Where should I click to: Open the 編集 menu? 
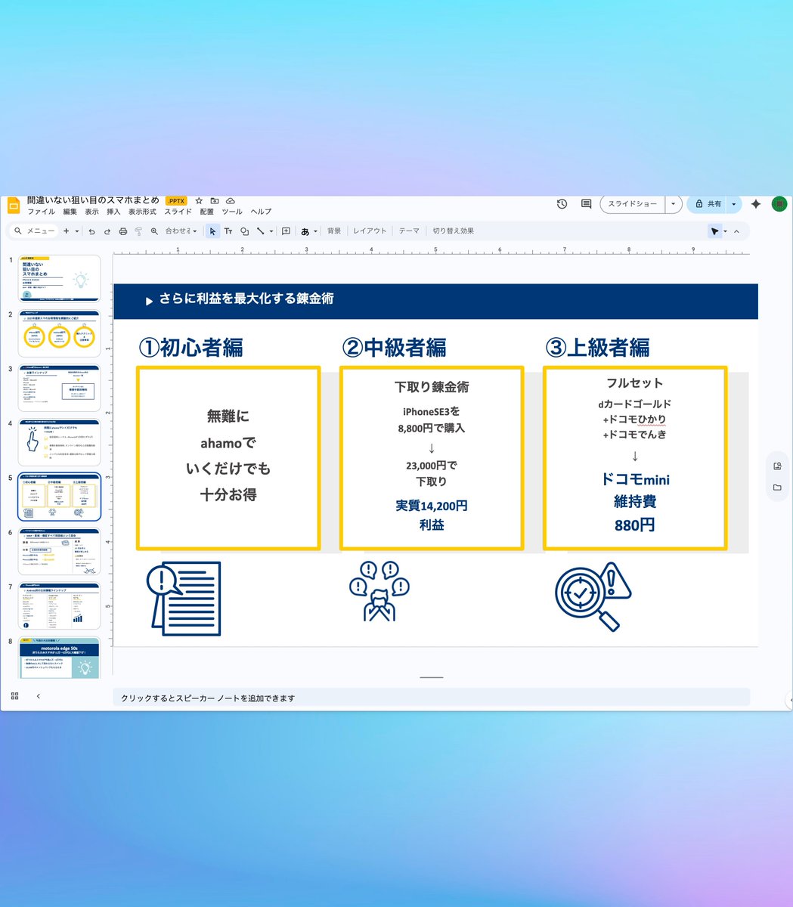70,212
